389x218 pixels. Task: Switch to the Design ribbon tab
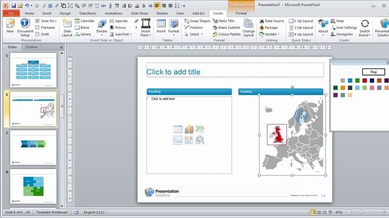point(65,13)
